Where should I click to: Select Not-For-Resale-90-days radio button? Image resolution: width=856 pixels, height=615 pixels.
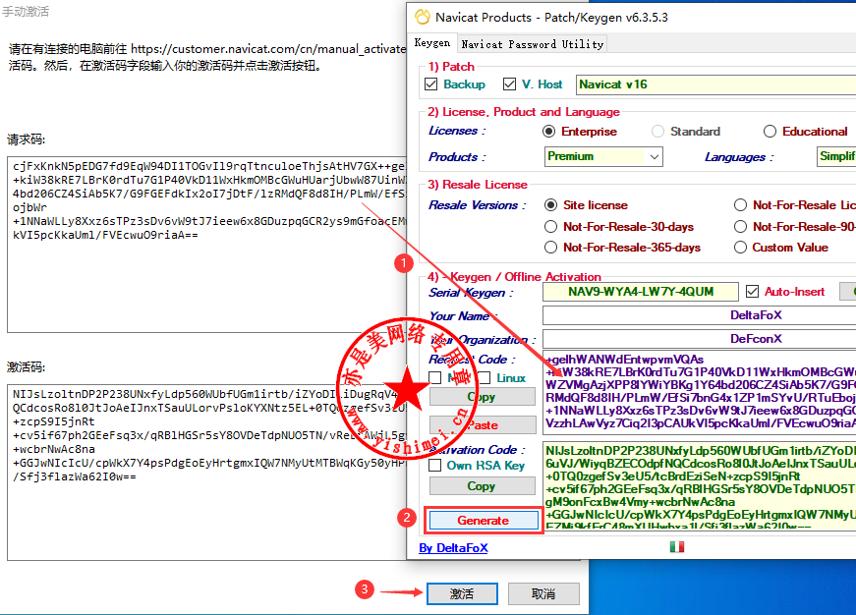(740, 227)
